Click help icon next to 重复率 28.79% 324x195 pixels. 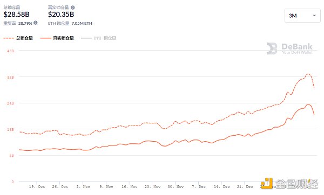click(36, 23)
